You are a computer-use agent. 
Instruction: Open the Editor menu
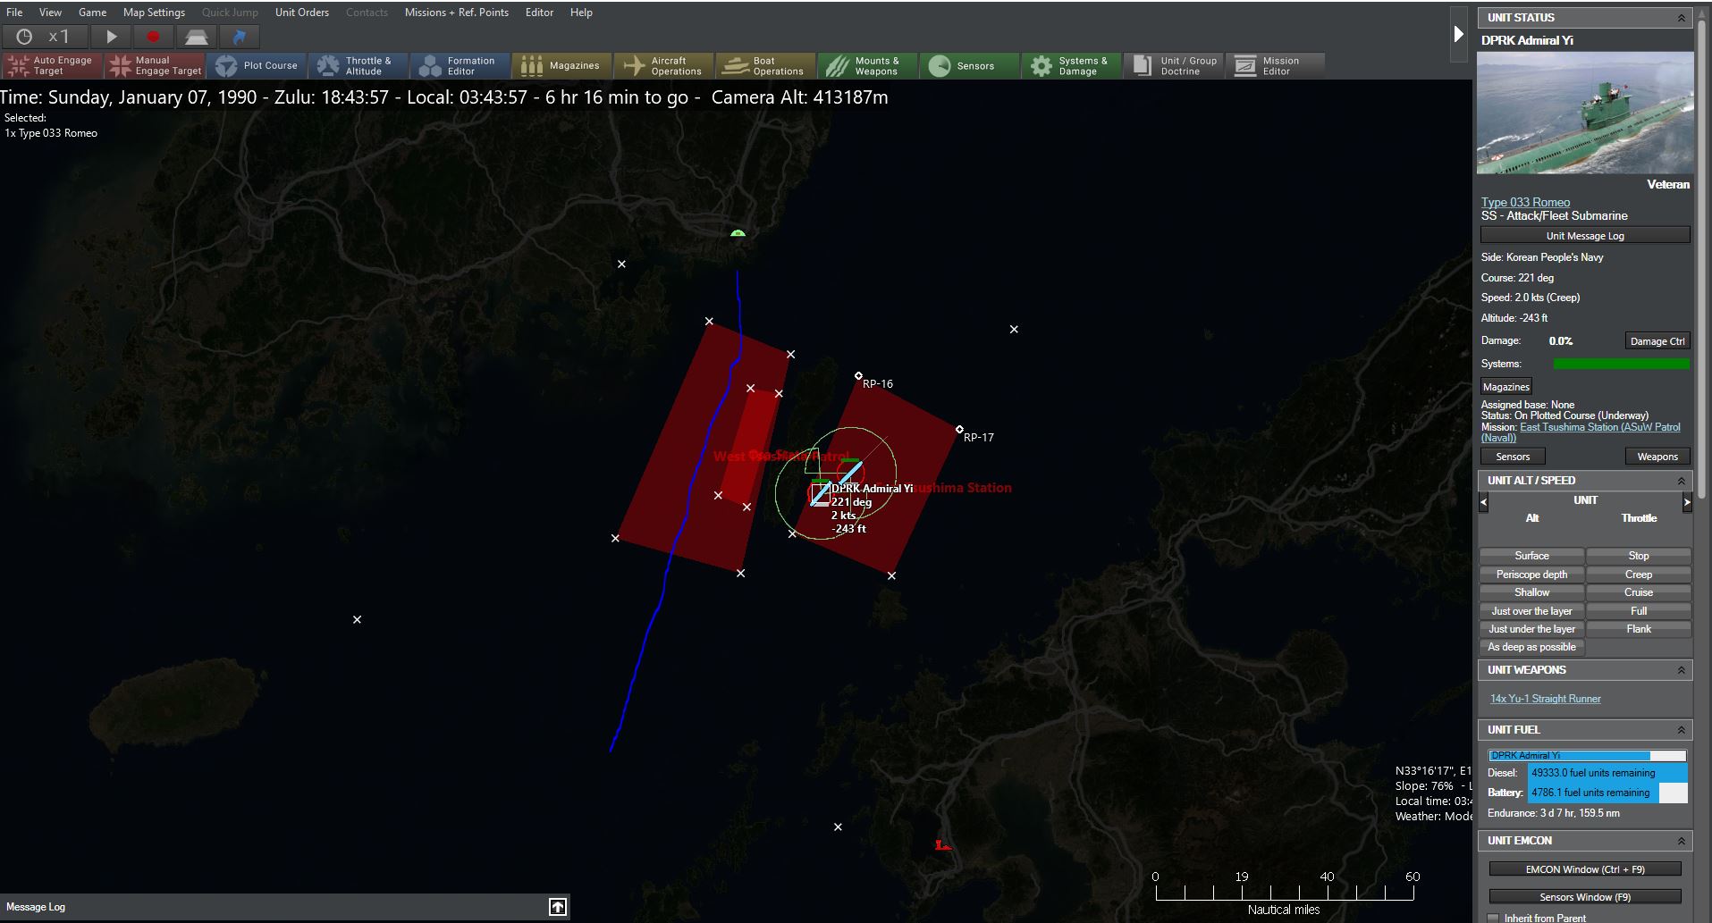(x=539, y=13)
